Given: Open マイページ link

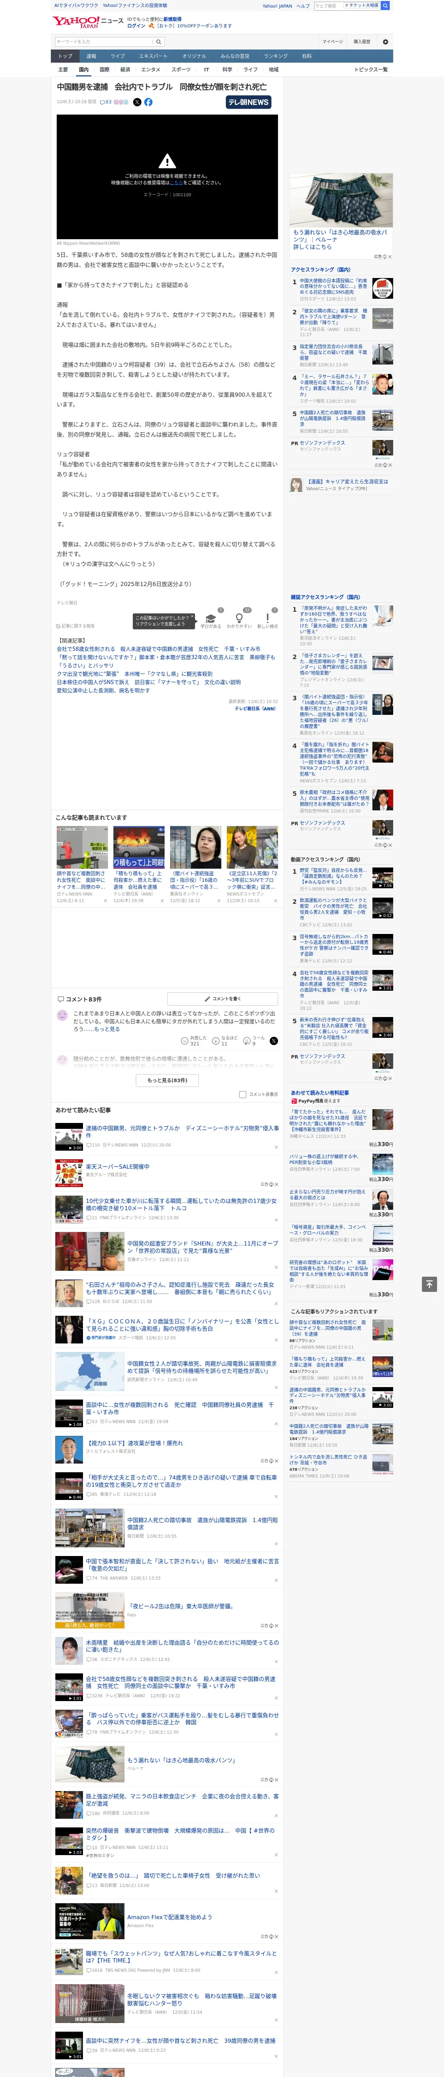Looking at the screenshot, I should (x=333, y=42).
